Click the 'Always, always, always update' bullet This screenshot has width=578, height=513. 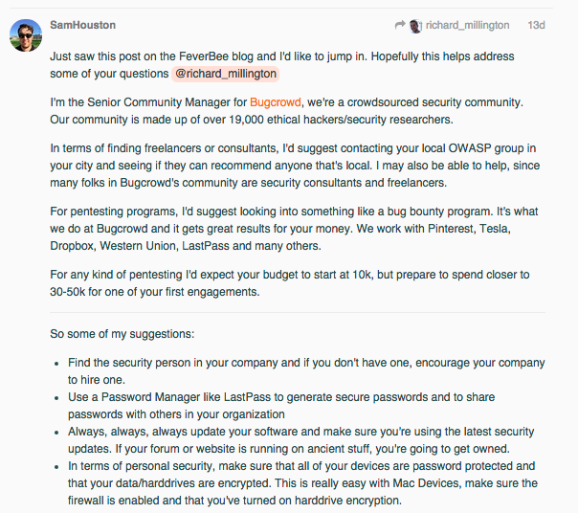point(300,440)
